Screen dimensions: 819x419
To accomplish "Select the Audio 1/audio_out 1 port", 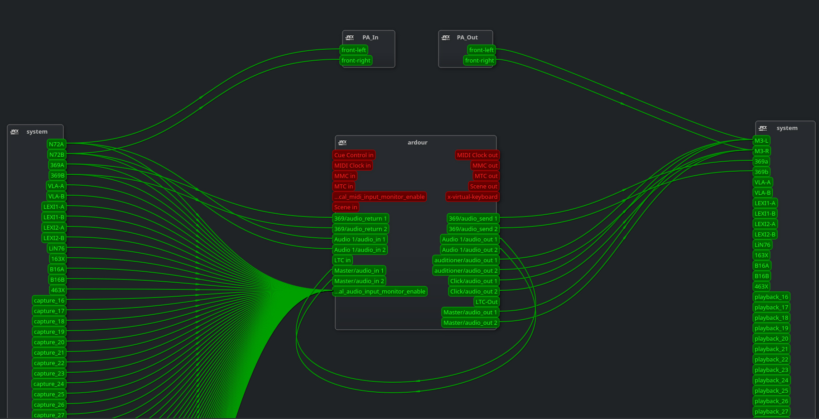I will (x=470, y=240).
